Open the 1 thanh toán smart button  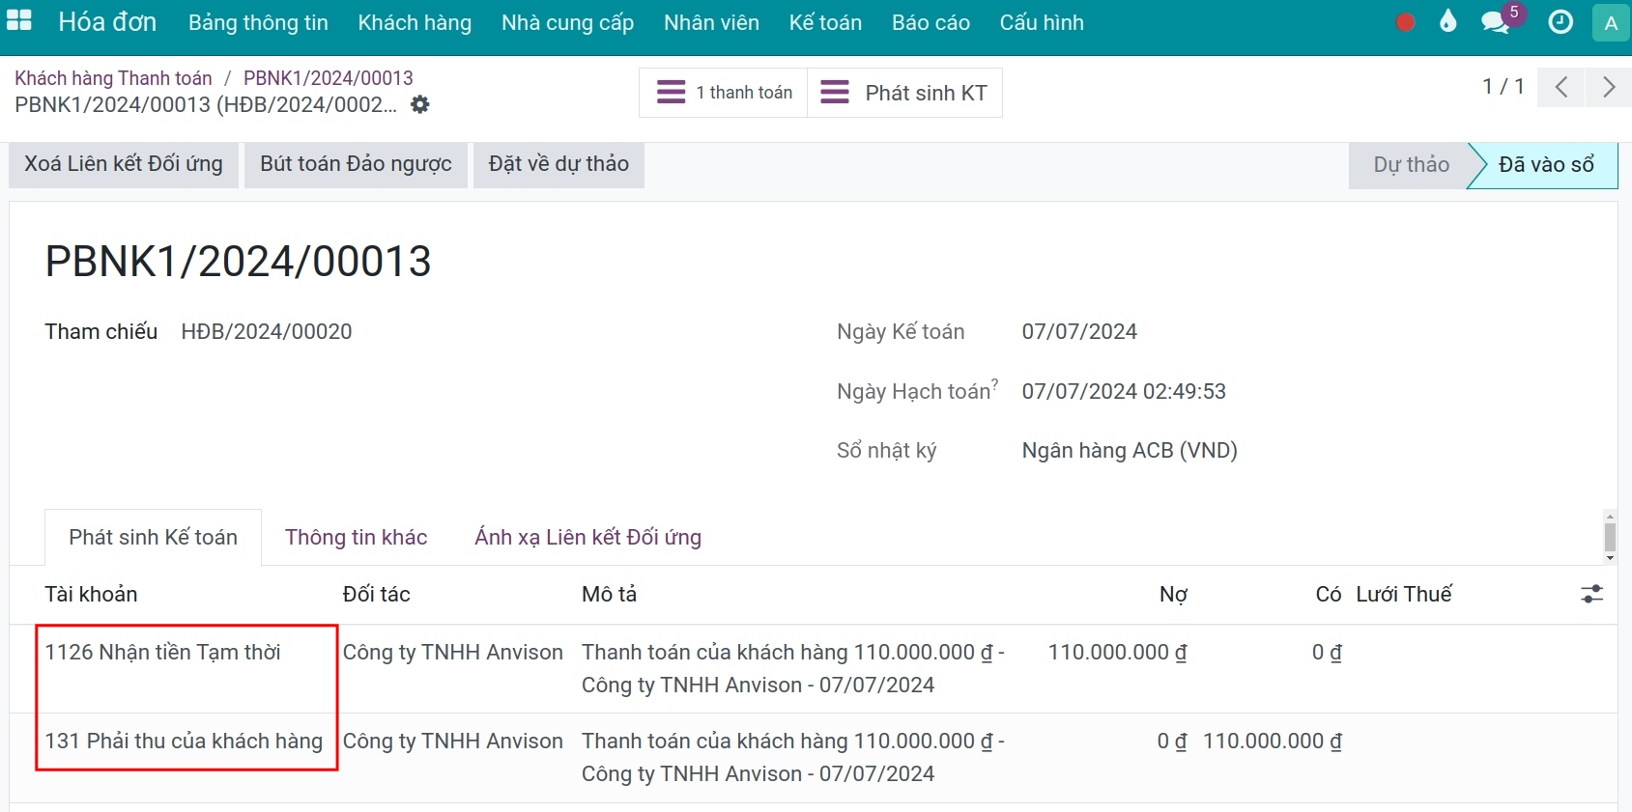pyautogui.click(x=724, y=93)
